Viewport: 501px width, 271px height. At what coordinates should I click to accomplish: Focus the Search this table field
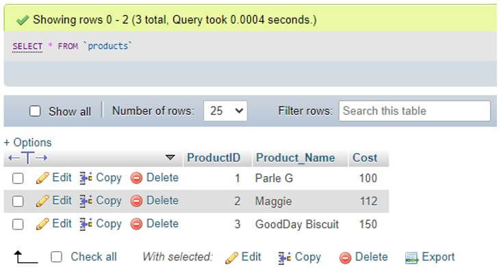414,111
